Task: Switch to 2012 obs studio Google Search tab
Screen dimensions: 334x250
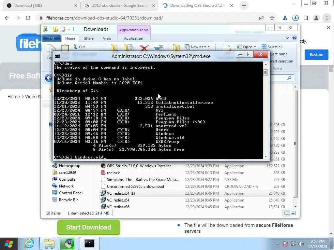Action: tap(119, 6)
